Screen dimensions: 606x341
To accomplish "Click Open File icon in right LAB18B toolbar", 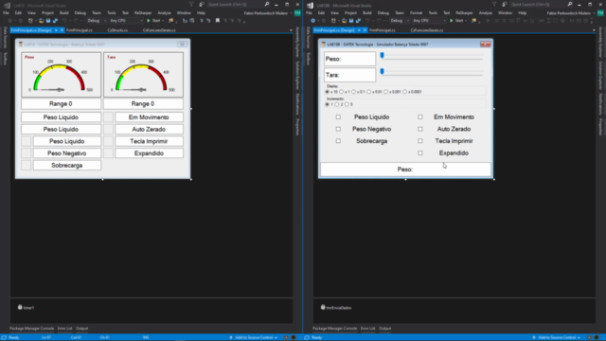I will [x=344, y=21].
